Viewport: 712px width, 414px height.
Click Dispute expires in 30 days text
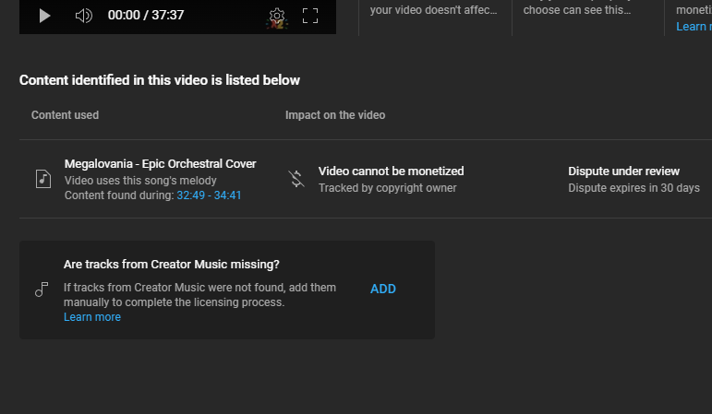[x=634, y=188]
